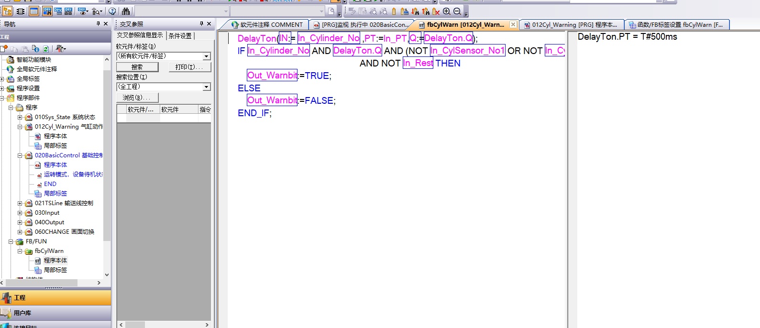Expand the 021TSLine tree node

[20, 203]
